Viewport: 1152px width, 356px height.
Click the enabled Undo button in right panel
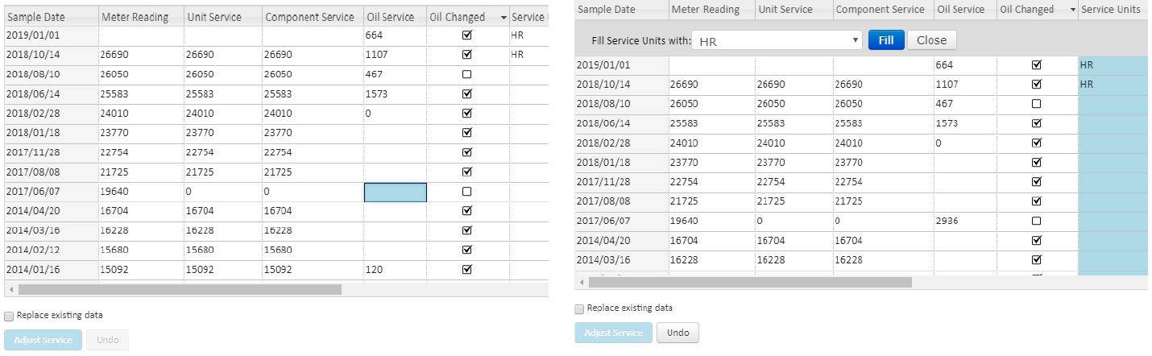[678, 333]
